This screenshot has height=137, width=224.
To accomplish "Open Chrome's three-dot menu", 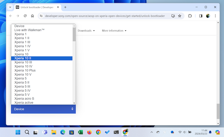I will 215,16.
